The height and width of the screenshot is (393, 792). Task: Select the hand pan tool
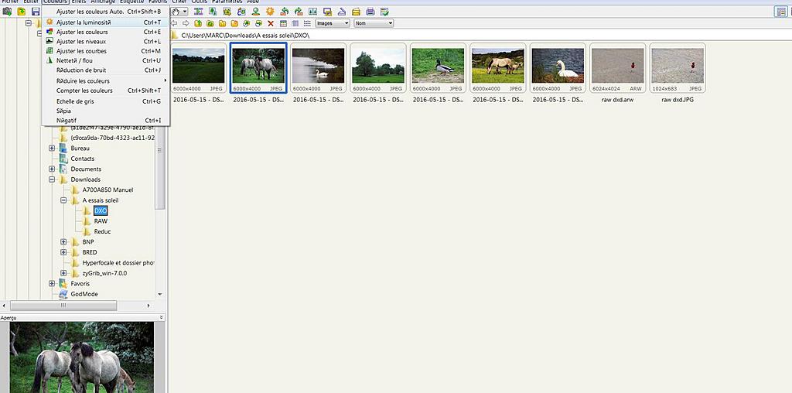tap(176, 12)
